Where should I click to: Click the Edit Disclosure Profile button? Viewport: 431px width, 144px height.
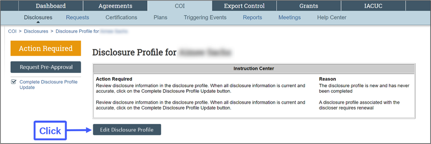(127, 130)
